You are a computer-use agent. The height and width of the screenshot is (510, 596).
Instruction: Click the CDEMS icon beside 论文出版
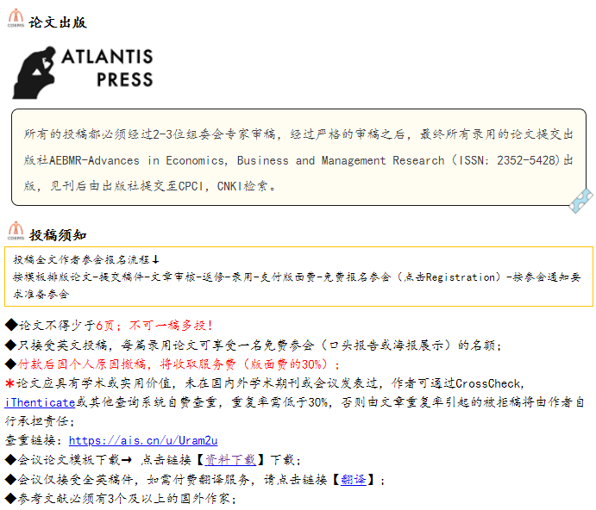pos(16,18)
